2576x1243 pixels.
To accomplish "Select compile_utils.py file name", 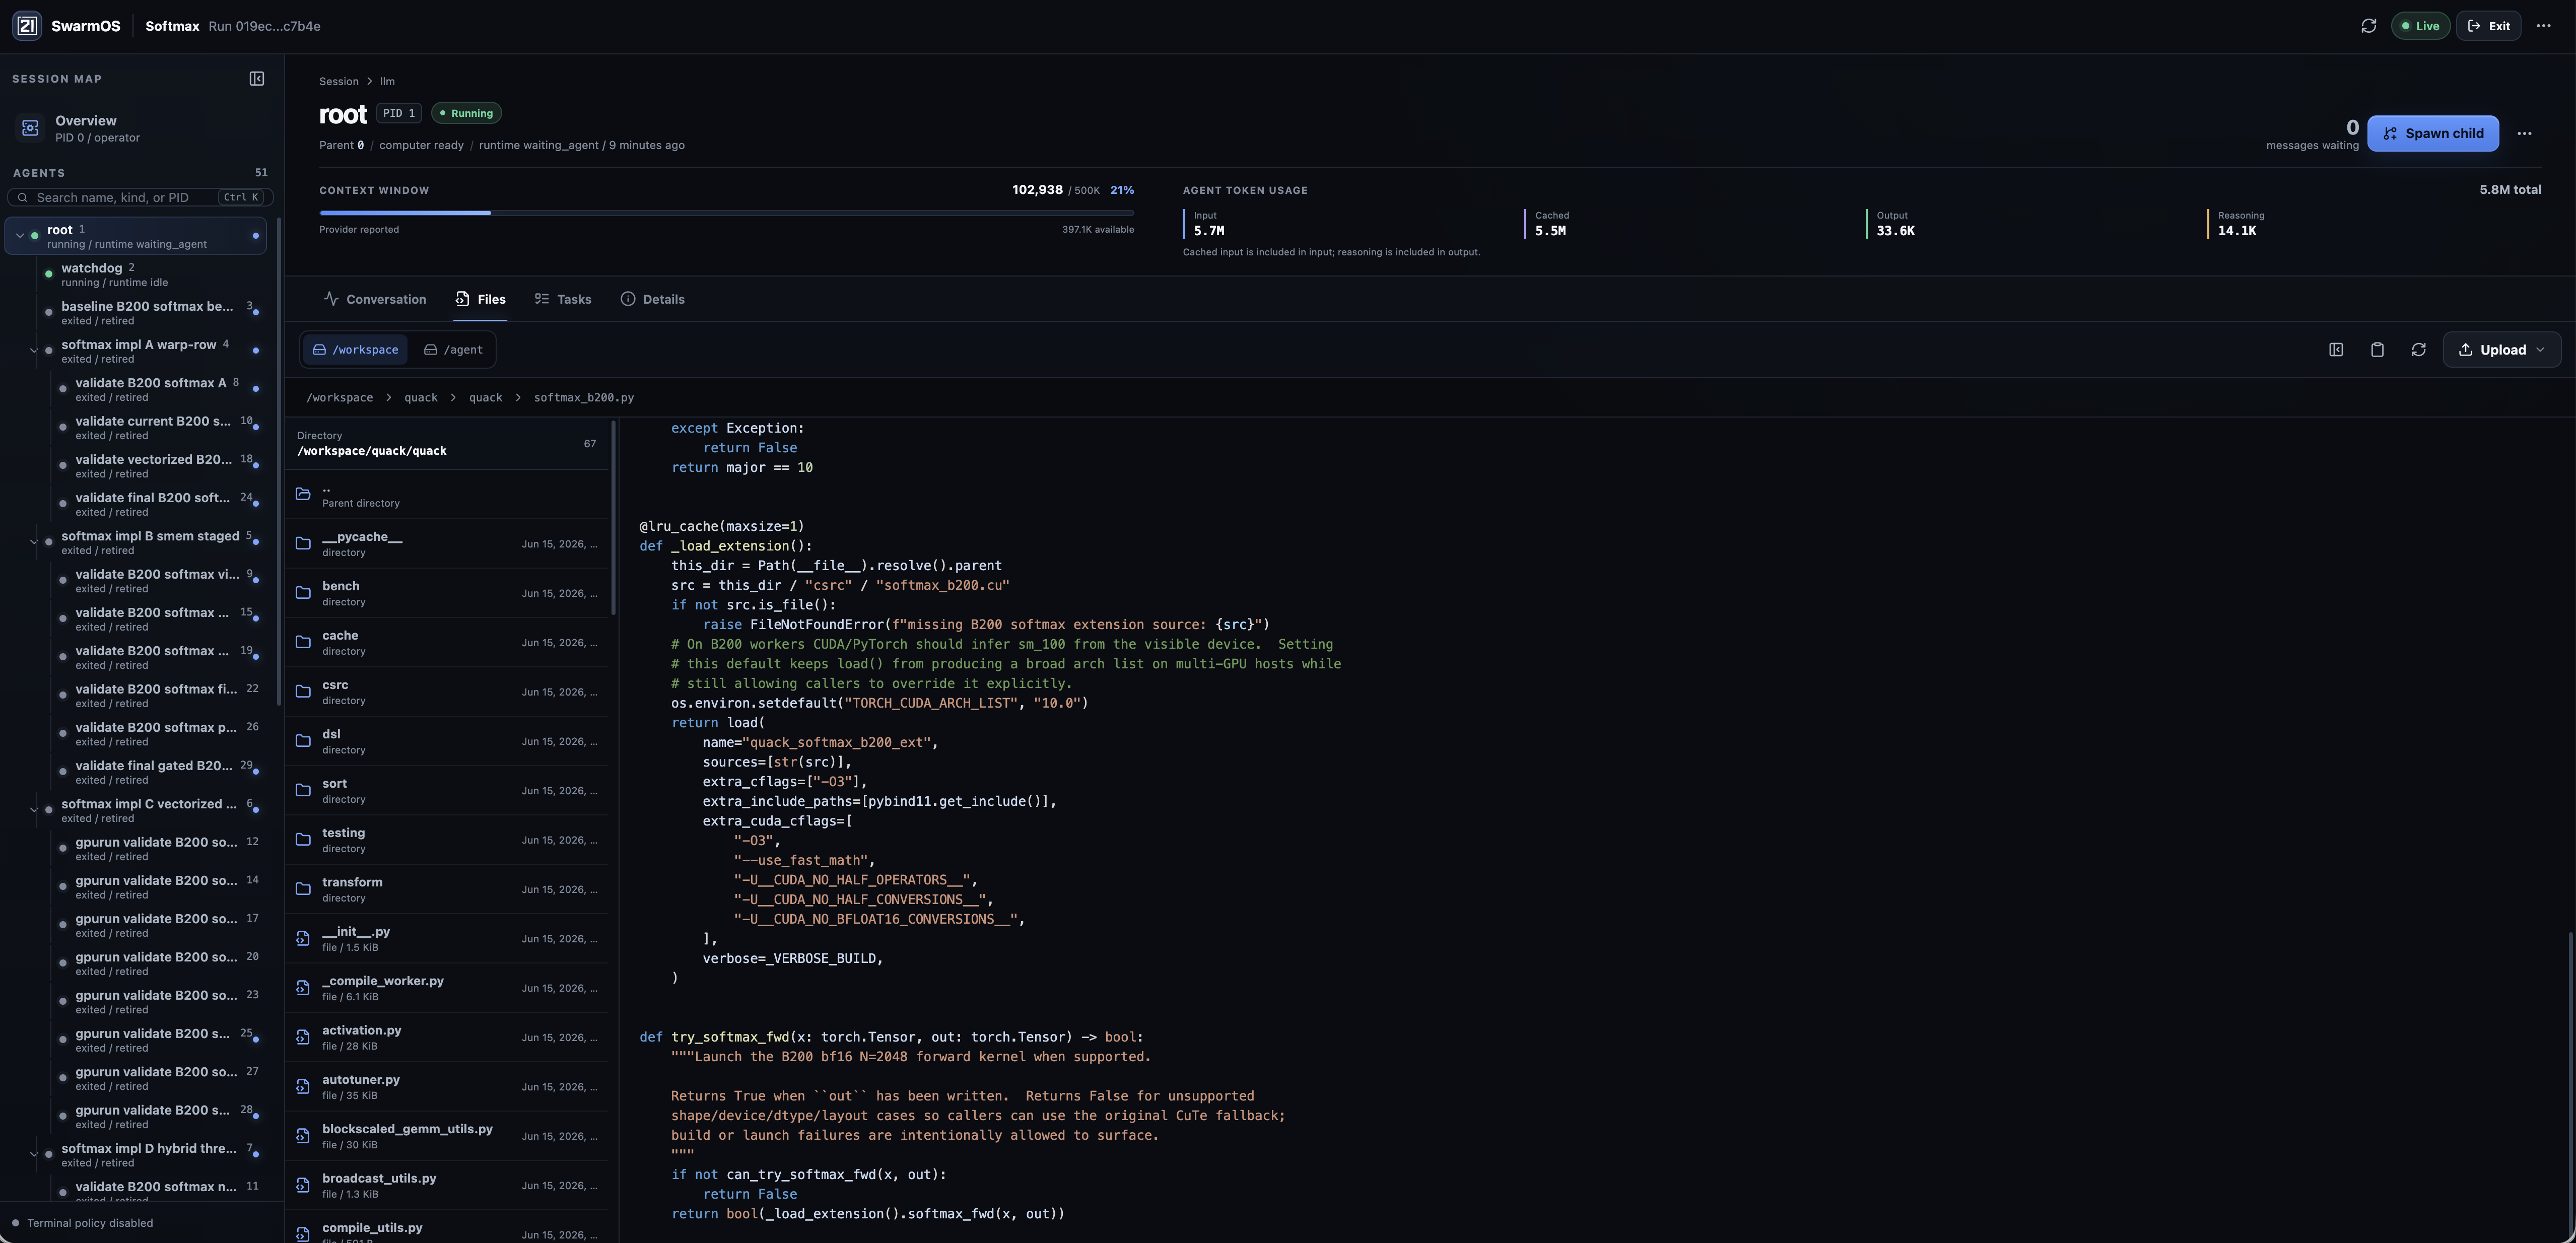I will [x=372, y=1228].
